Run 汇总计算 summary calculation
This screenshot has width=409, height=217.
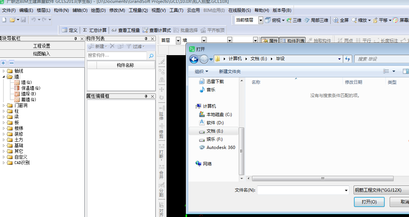click(x=95, y=30)
